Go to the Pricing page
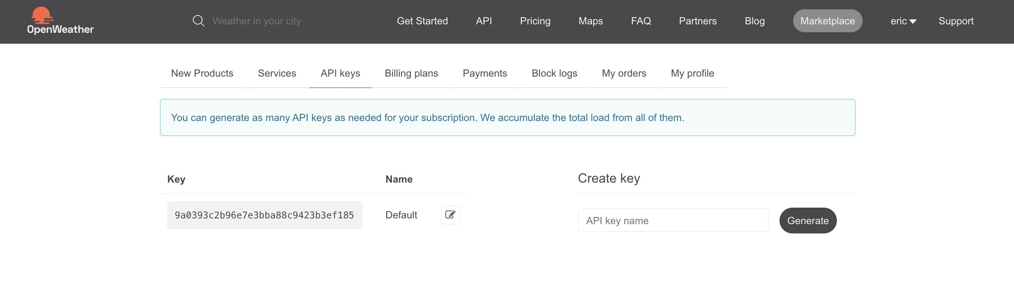The width and height of the screenshot is (1014, 295). pos(535,21)
